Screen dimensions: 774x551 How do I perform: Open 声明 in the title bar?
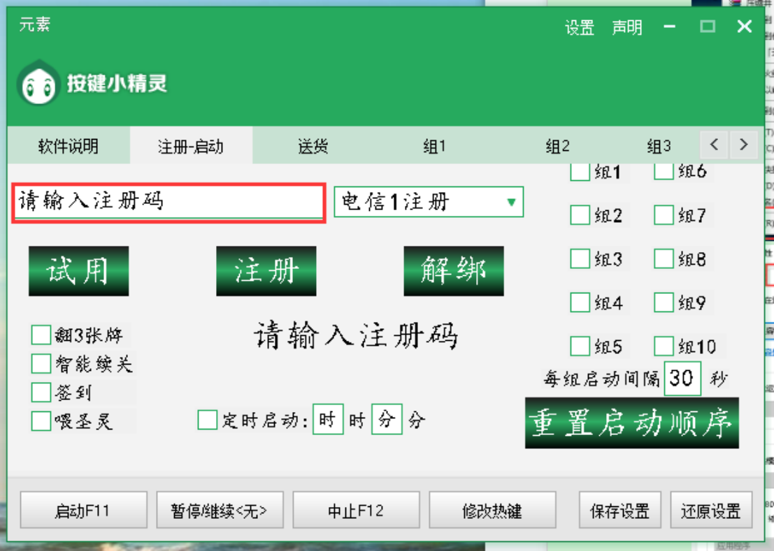[626, 28]
